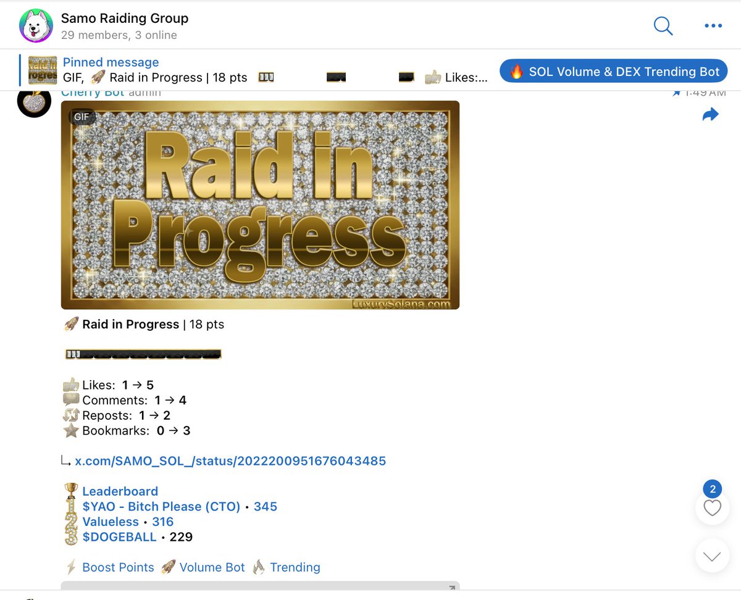
Task: Click the Samo Raiding Group avatar
Action: pos(36,26)
